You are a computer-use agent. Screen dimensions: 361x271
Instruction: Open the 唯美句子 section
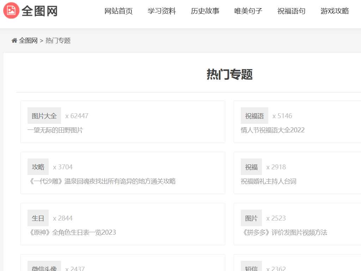pos(248,11)
